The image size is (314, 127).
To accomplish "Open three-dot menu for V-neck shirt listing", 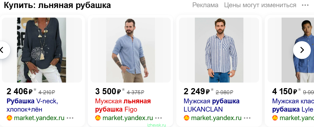I will point(70,118).
